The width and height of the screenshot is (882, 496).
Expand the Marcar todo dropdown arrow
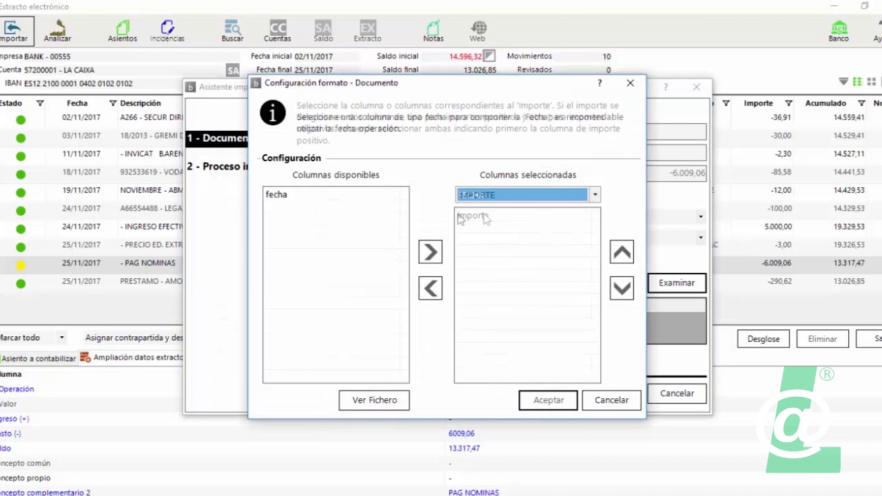pos(61,338)
